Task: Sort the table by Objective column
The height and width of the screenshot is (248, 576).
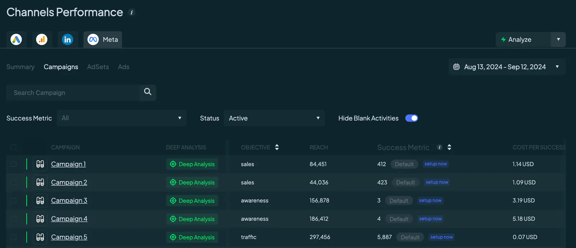Action: [x=277, y=147]
